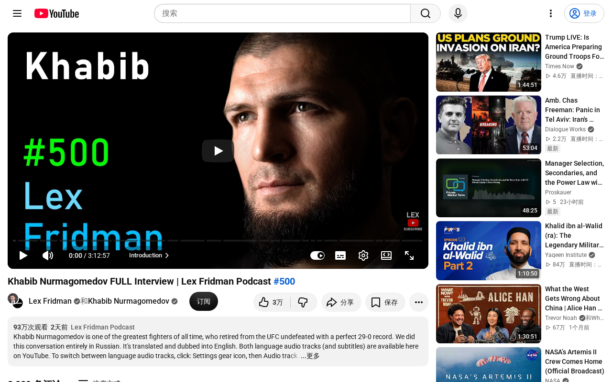Click the 93万次观看 view count text
The height and width of the screenshot is (382, 612).
tap(31, 328)
